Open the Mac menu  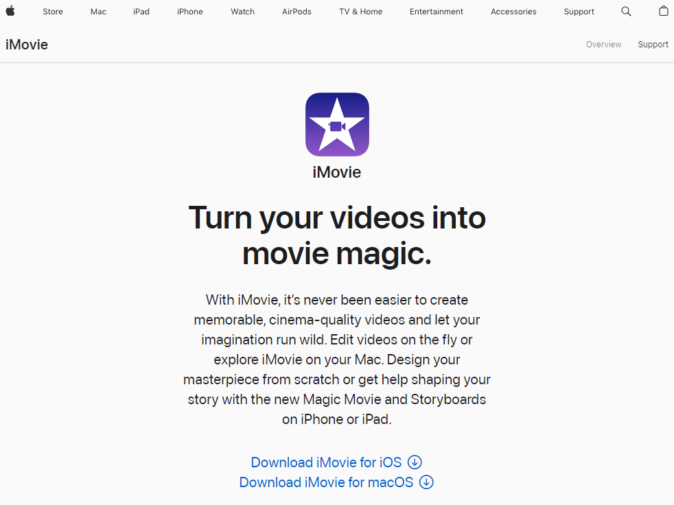pyautogui.click(x=98, y=12)
